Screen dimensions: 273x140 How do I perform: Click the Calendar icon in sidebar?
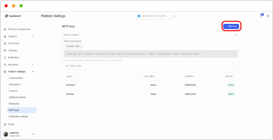pos(5,50)
